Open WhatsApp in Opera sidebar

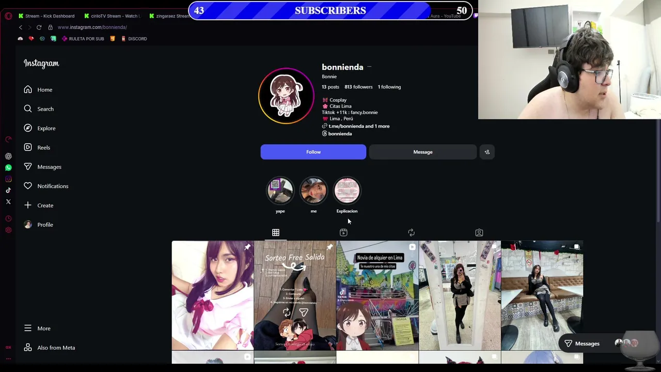[x=8, y=167]
